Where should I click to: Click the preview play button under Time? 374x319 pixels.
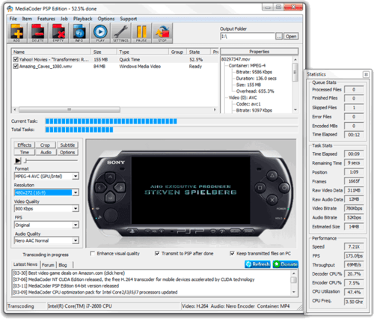click(18, 160)
